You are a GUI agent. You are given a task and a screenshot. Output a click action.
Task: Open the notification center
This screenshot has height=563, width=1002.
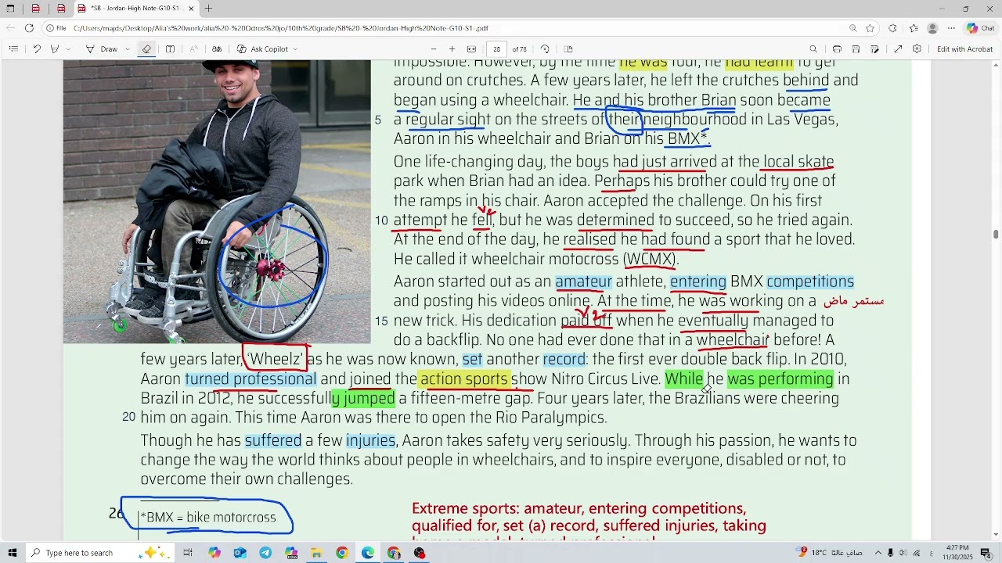pyautogui.click(x=986, y=553)
